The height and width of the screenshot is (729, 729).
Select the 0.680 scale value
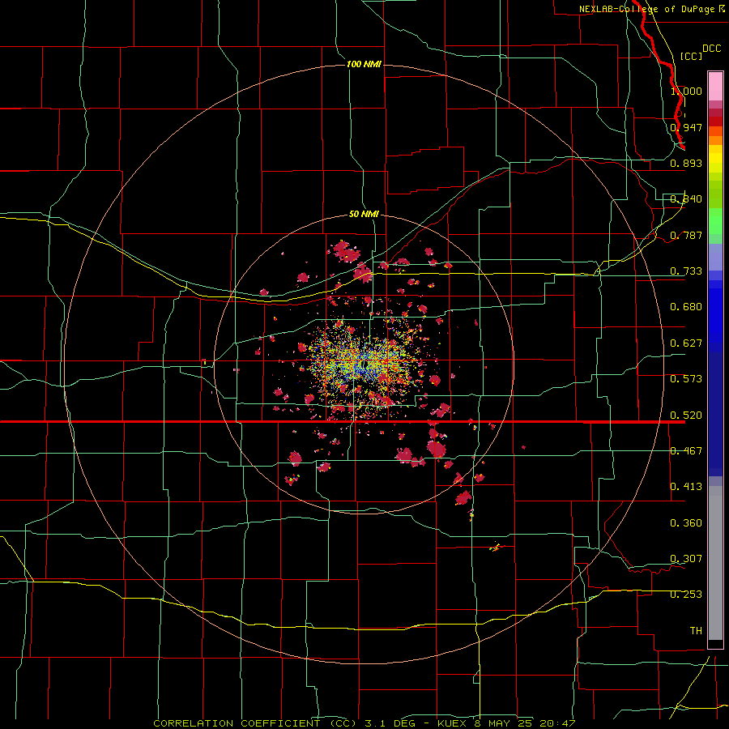point(686,307)
